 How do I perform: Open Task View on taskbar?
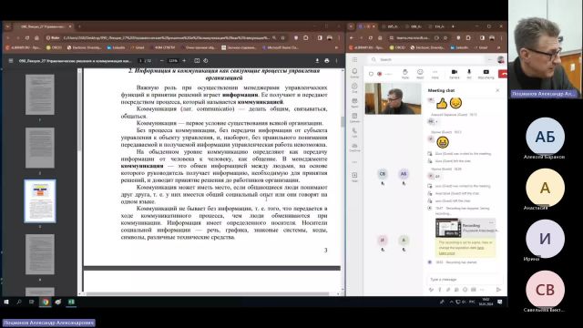(x=32, y=302)
